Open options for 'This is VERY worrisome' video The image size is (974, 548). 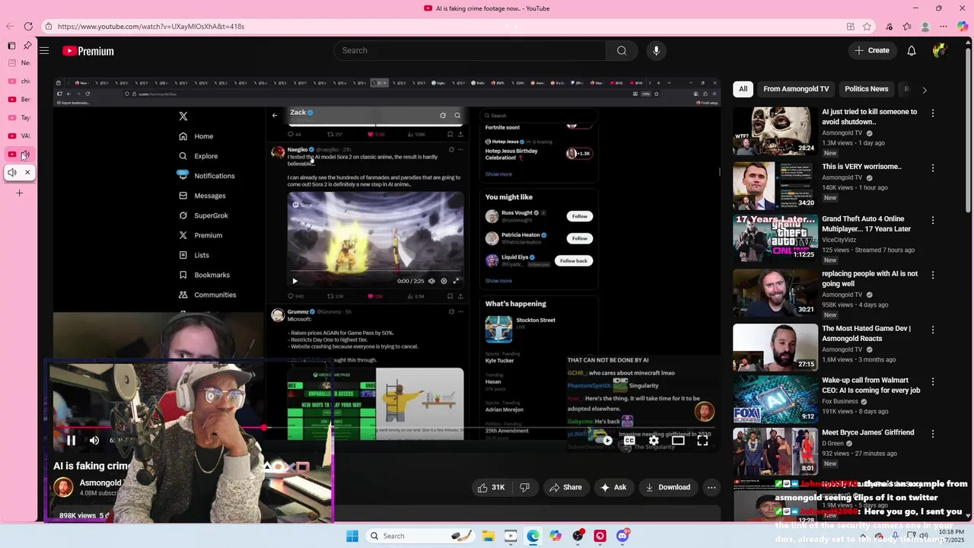pos(933,167)
